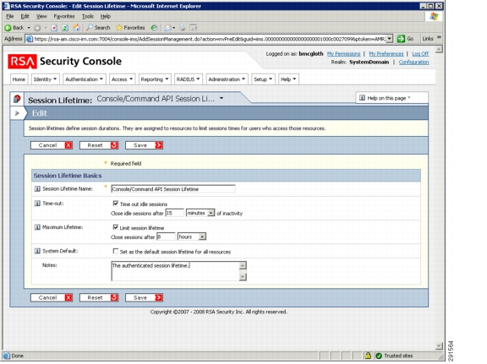Viewport: 487px width, 364px height.
Task: Click inside the Notes text area
Action: point(176,271)
